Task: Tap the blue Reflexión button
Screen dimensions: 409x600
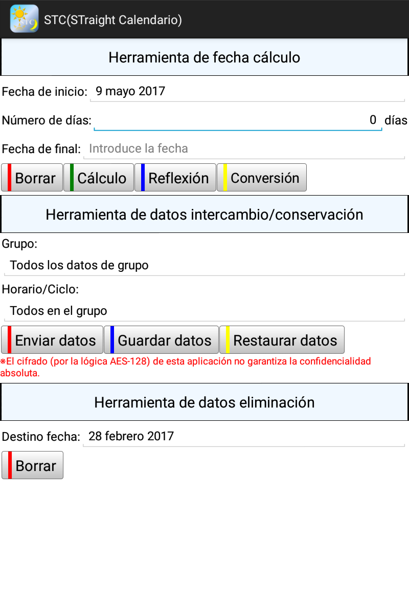Action: pos(175,178)
